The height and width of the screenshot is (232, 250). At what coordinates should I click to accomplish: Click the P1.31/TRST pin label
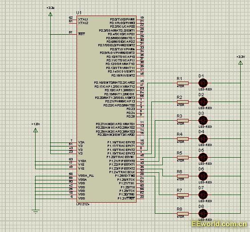tap(126, 198)
